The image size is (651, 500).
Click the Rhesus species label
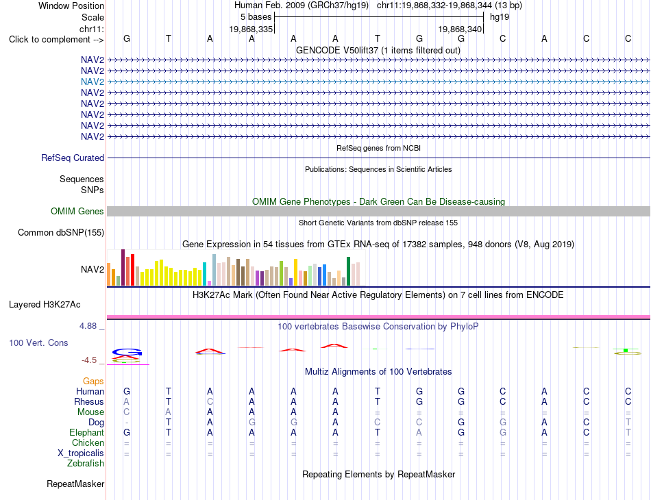(89, 401)
